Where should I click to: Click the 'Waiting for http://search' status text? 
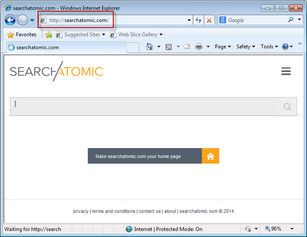32,229
